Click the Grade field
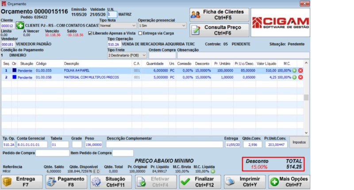The width and height of the screenshot is (354, 190). click(77, 144)
